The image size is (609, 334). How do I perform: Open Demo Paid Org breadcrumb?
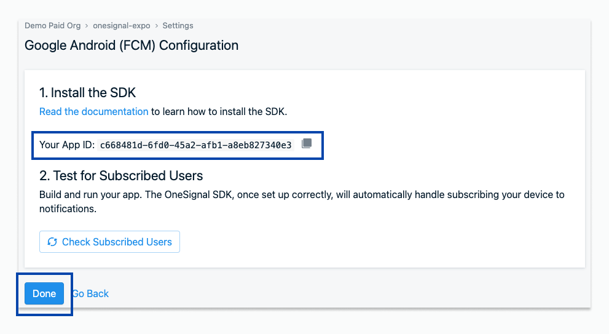tap(52, 26)
